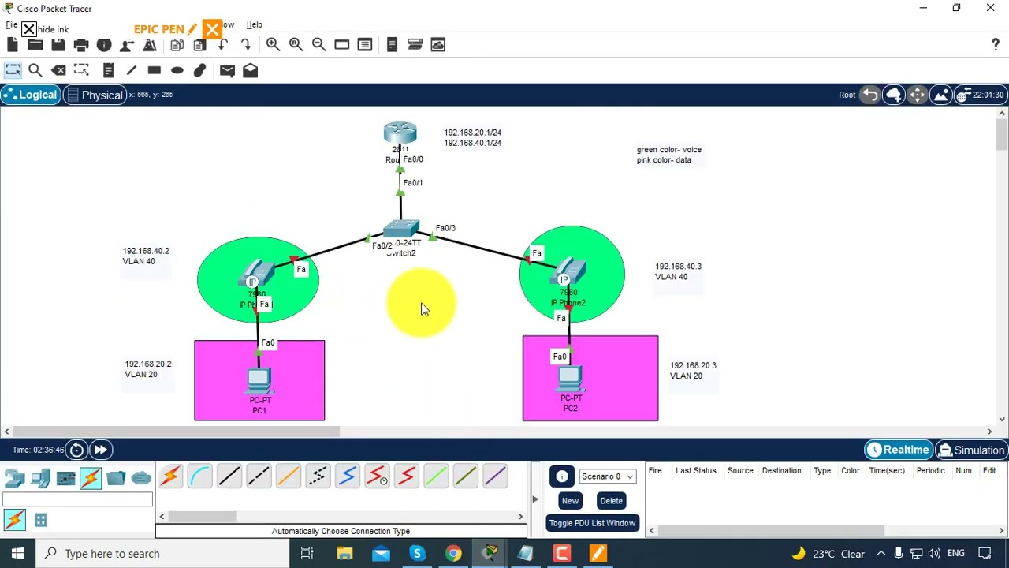
Task: Zoom out of the workspace
Action: pyautogui.click(x=318, y=45)
